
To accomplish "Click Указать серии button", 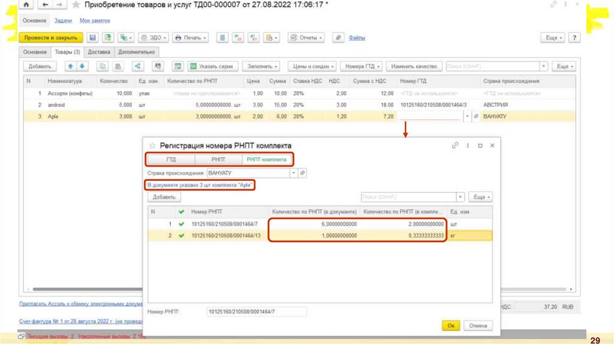I will (x=212, y=66).
